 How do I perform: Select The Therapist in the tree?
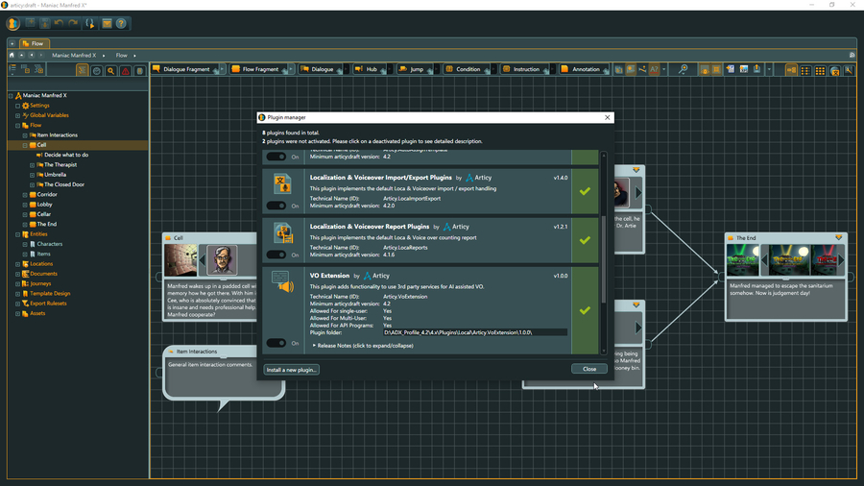click(x=60, y=165)
